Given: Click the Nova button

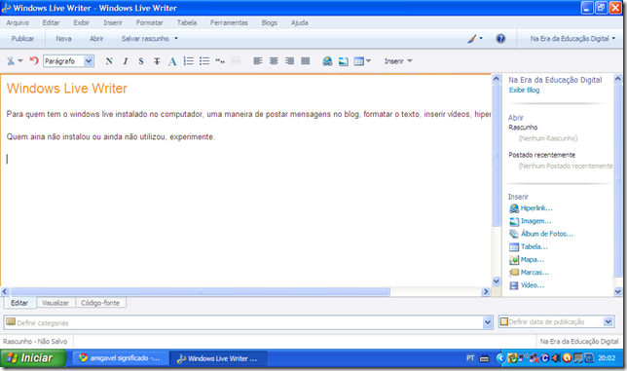Looking at the screenshot, I should click(63, 39).
